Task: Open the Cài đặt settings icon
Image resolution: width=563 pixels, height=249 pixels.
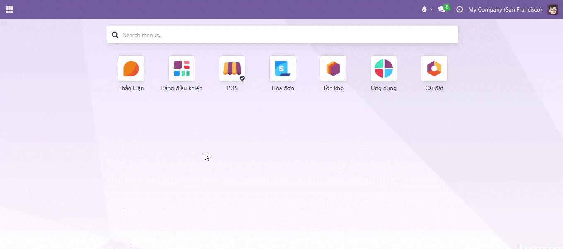Action: (434, 69)
